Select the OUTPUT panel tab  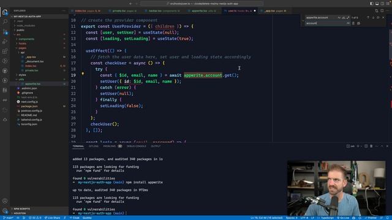point(156,146)
